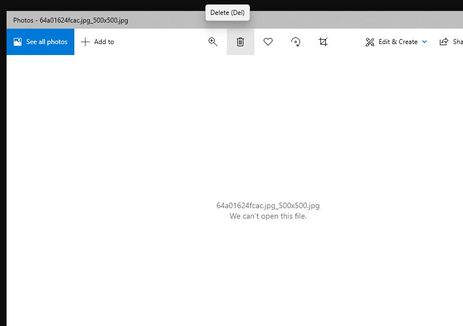Crop the image using the crop icon
The image size is (463, 326).
[323, 41]
